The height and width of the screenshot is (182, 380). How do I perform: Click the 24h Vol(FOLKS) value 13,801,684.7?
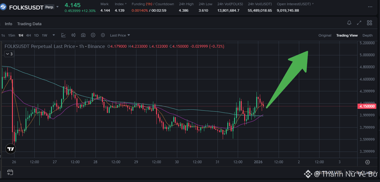pos(228,10)
